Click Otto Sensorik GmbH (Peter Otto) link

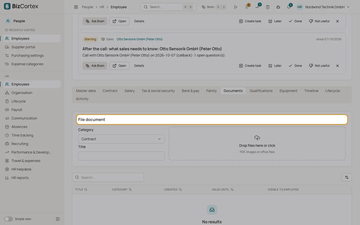click(139, 39)
